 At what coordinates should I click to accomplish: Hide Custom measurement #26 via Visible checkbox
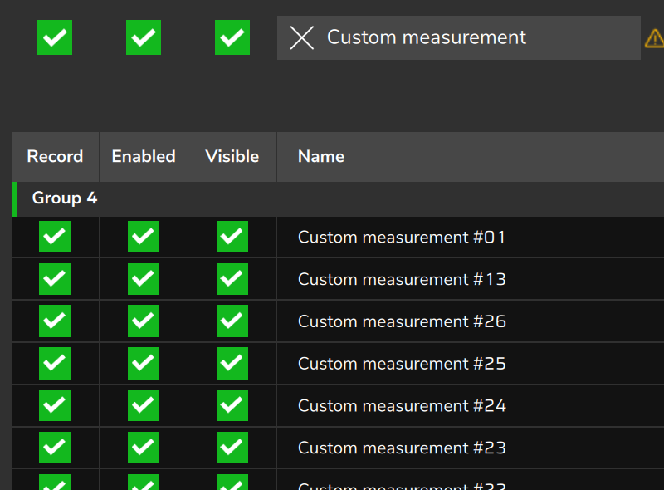[232, 321]
